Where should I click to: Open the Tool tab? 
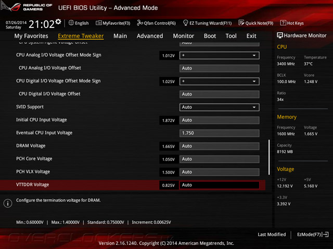(231, 36)
